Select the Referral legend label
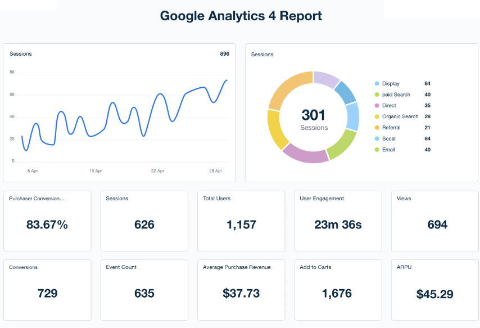The height and width of the screenshot is (328, 480). coord(391,128)
